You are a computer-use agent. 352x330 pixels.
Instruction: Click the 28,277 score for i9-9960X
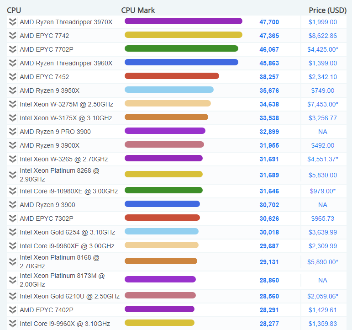coord(269,324)
